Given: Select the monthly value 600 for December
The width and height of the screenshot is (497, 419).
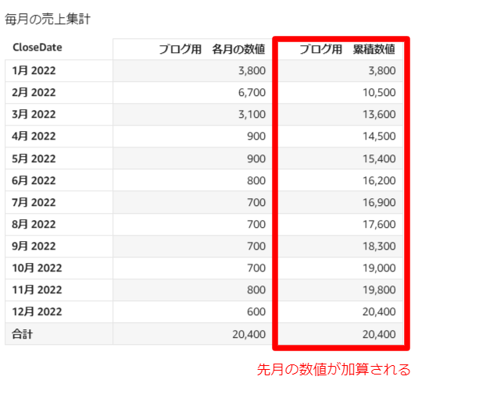Looking at the screenshot, I should point(256,311).
